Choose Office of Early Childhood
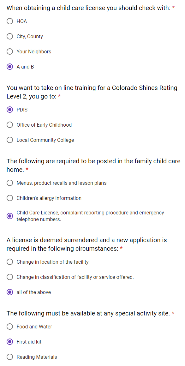The width and height of the screenshot is (185, 366). tap(10, 125)
